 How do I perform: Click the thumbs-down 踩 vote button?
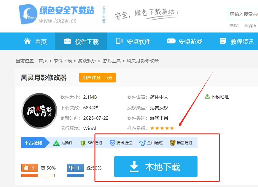[x=75, y=168]
